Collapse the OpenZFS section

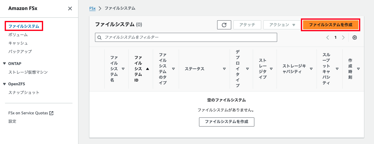coord(5,84)
